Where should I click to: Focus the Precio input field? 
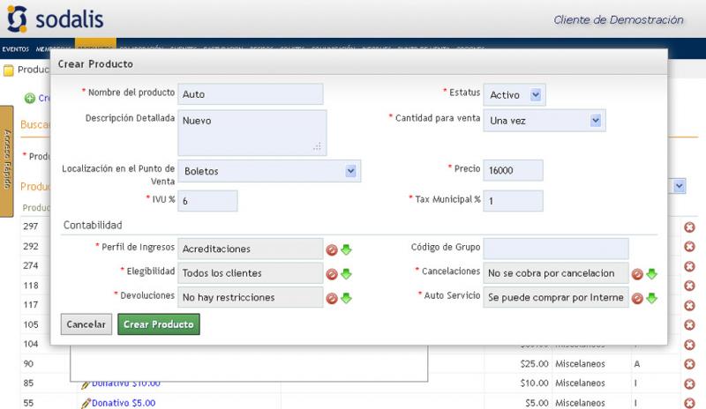tap(513, 170)
